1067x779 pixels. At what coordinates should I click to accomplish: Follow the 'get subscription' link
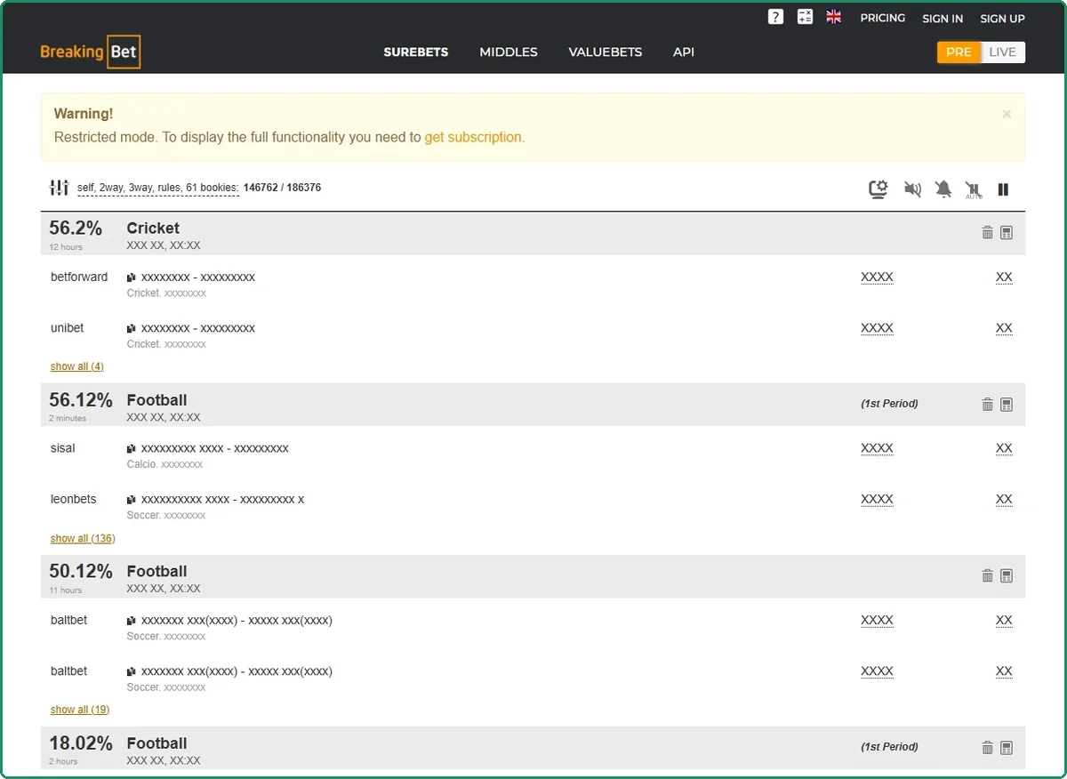point(473,137)
